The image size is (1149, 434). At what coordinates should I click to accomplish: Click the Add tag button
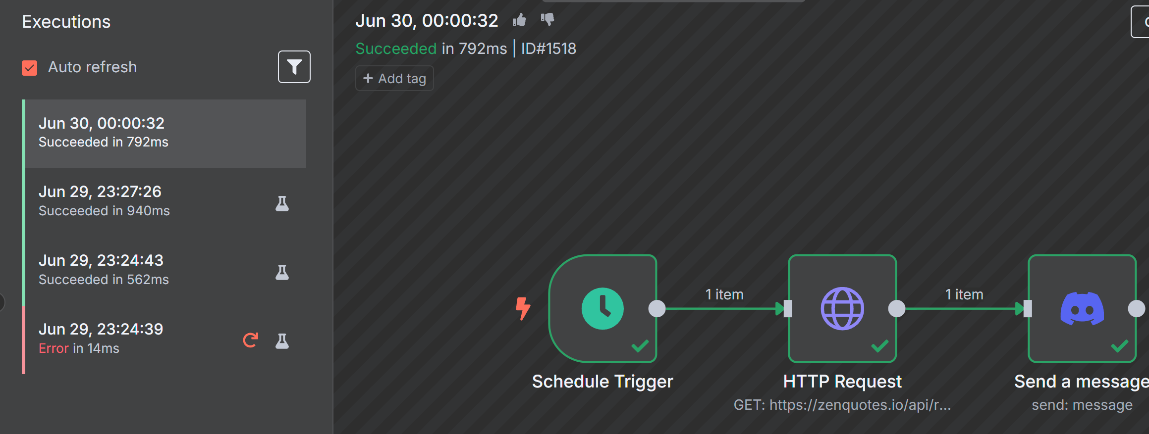tap(394, 78)
